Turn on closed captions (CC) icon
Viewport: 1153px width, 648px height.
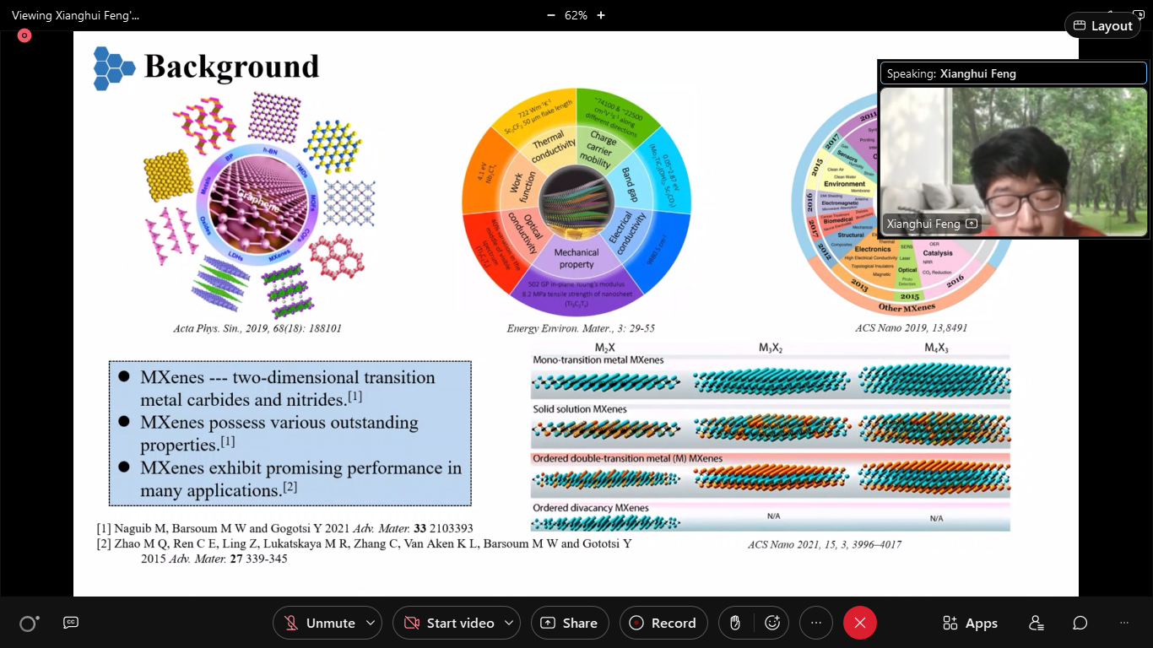coord(71,623)
